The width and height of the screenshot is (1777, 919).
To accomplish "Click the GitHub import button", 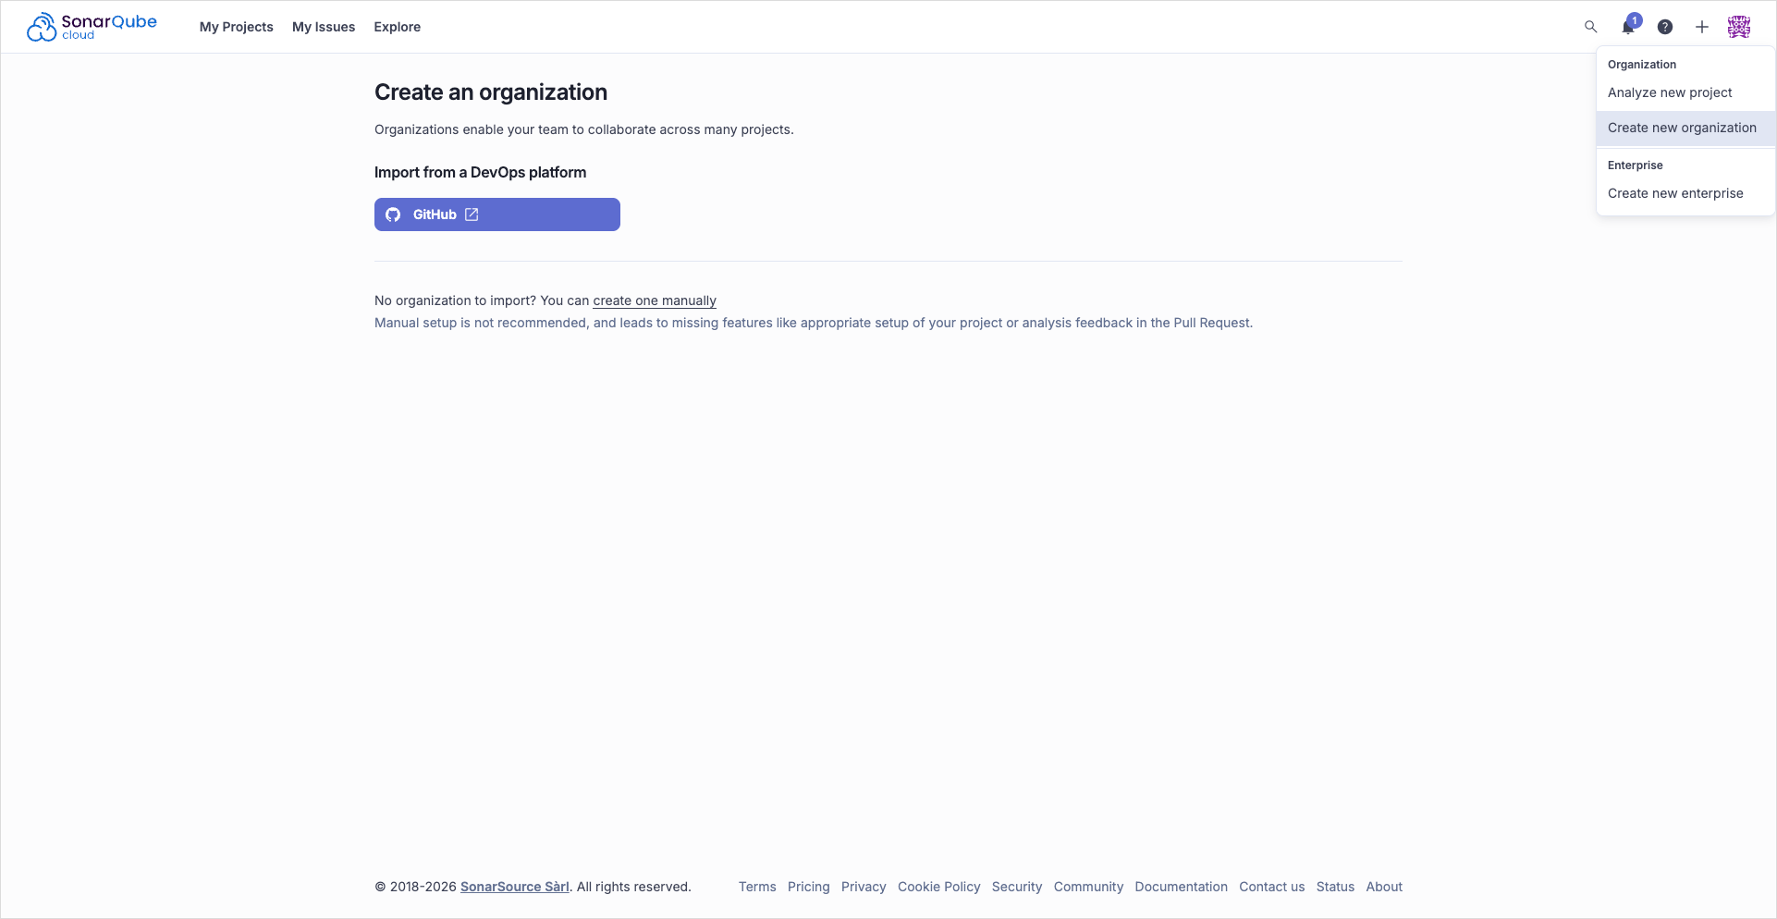I will point(496,214).
